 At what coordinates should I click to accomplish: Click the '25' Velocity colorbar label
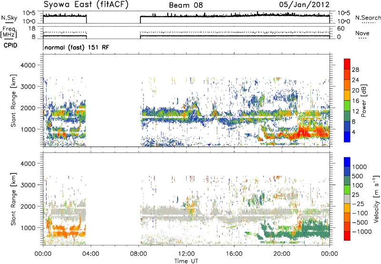coord(355,194)
